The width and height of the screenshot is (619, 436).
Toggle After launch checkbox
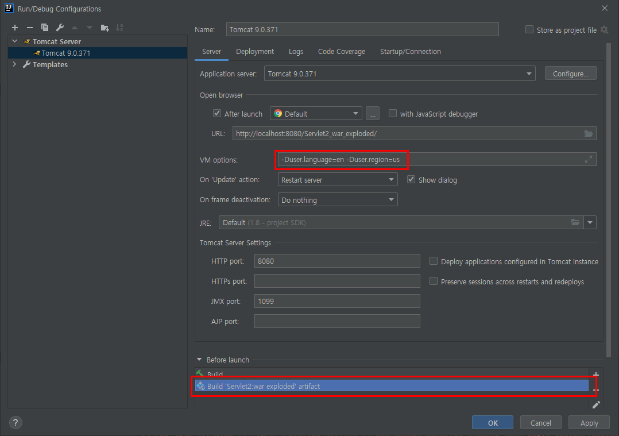[x=217, y=113]
